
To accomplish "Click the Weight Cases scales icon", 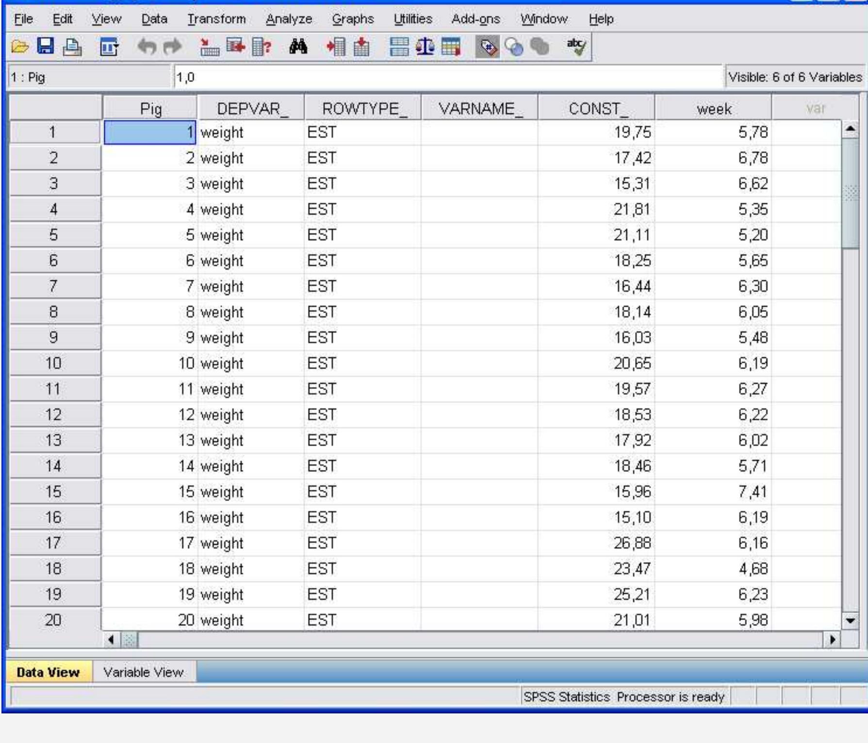I will point(425,47).
